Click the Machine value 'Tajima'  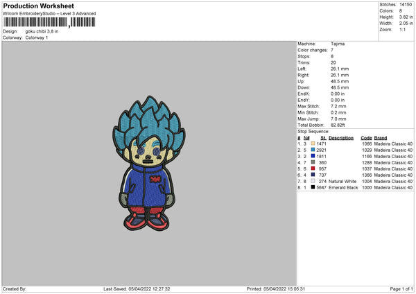[x=338, y=44]
